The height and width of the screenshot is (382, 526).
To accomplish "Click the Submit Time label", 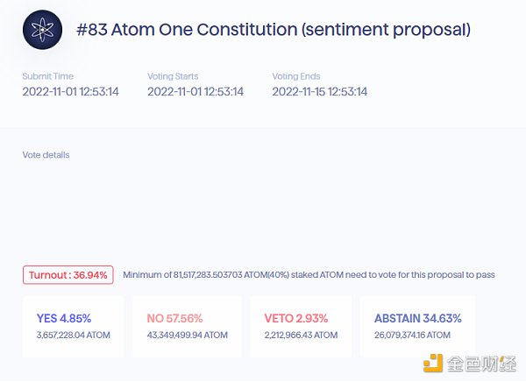I will click(48, 76).
